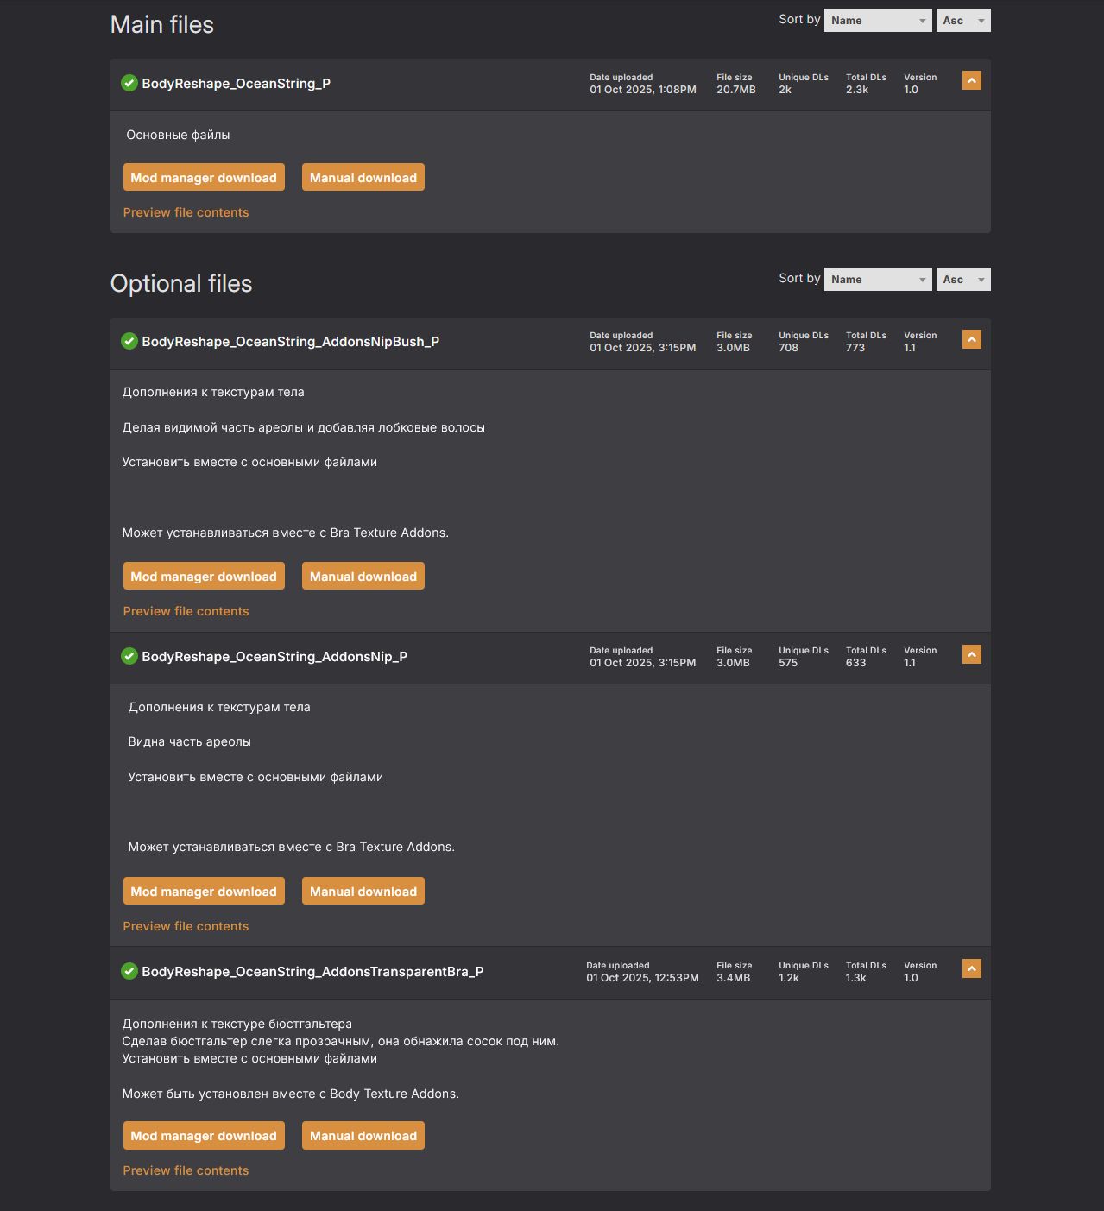Collapse the BodyReshape_OceanString_P main file panel
1104x1211 pixels.
click(x=971, y=81)
